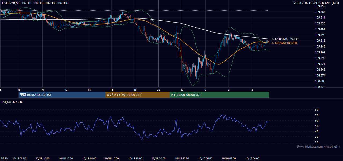Click hour tick 8 under the price chart
Viewport: 343px width, 161px height.
pyautogui.click(x=19, y=90)
